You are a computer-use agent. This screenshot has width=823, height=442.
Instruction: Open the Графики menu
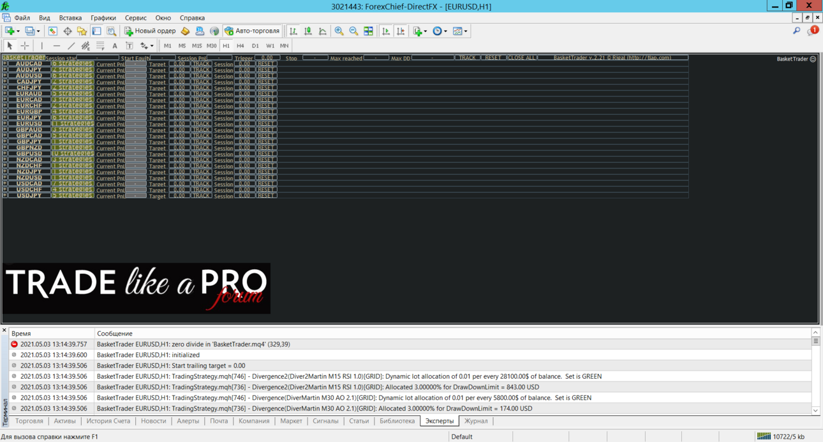[103, 18]
